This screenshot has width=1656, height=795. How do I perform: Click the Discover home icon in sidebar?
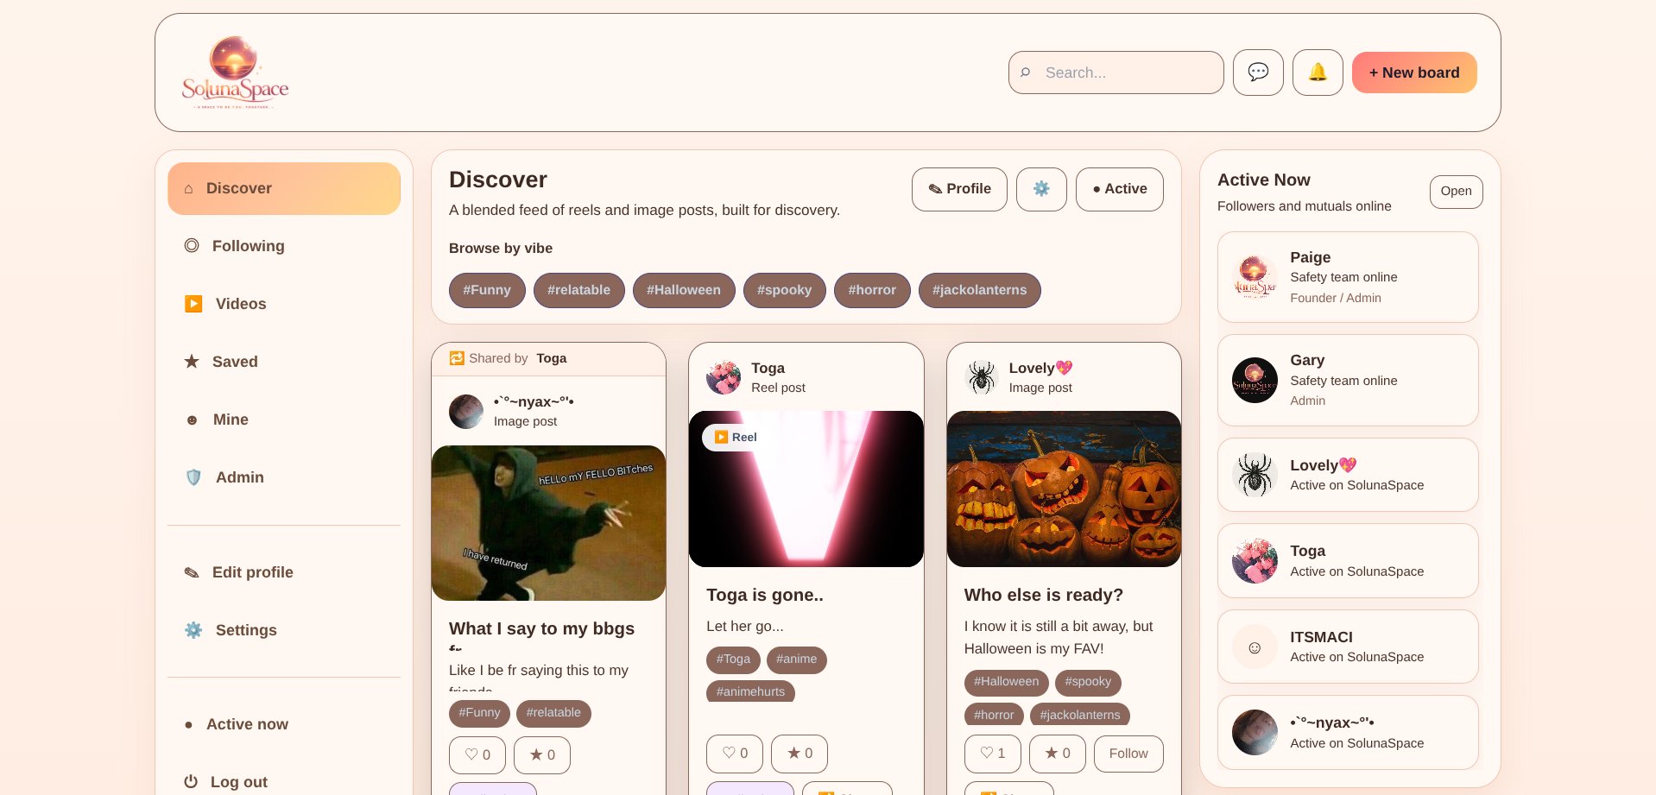click(x=188, y=188)
